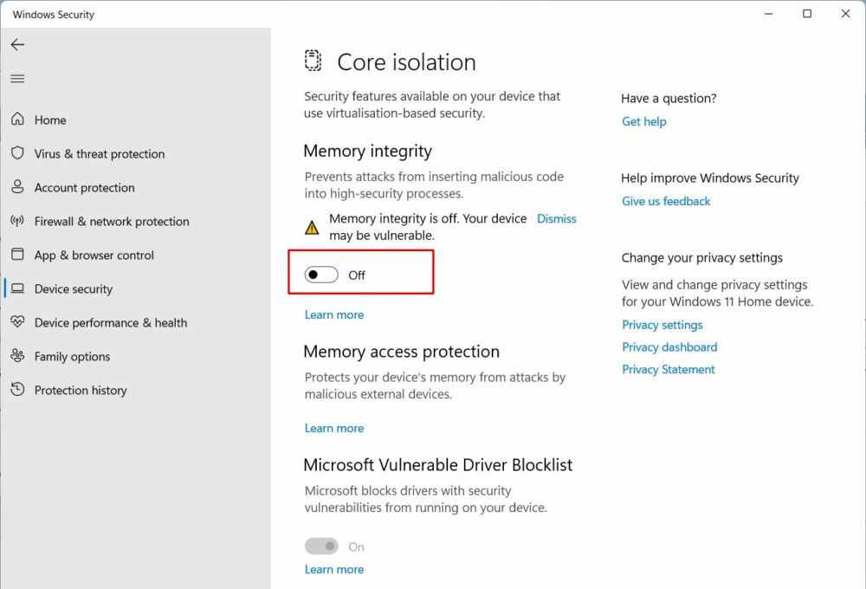The width and height of the screenshot is (866, 589).
Task: Click Learn more under Memory integrity
Action: click(334, 314)
